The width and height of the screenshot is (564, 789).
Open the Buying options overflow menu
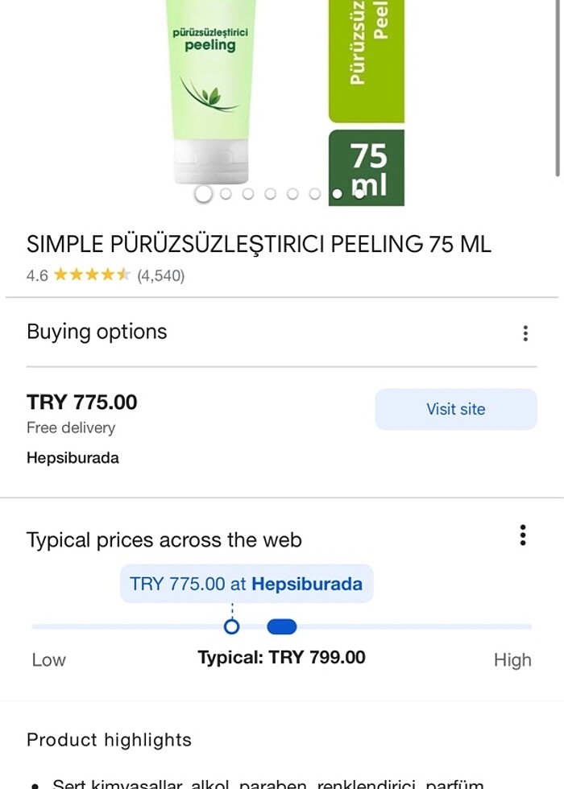[525, 333]
